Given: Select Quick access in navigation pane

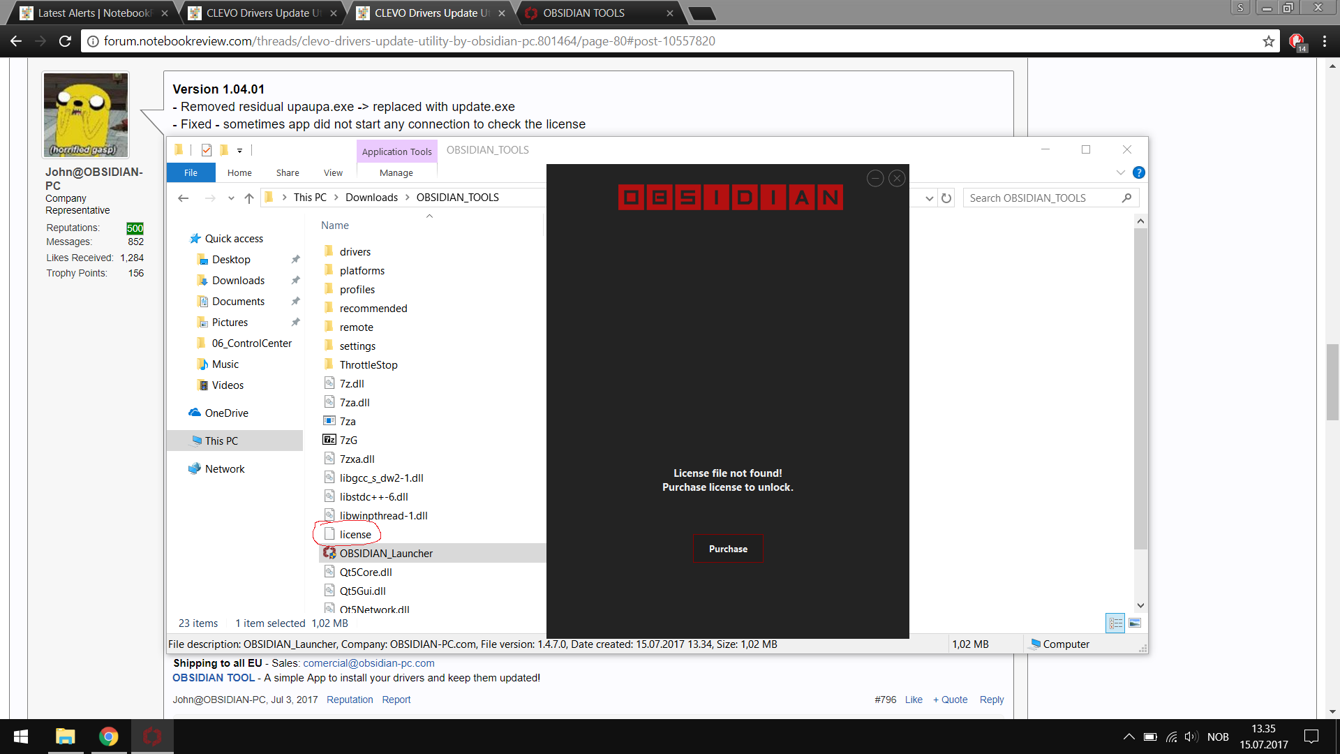Looking at the screenshot, I should [x=234, y=239].
